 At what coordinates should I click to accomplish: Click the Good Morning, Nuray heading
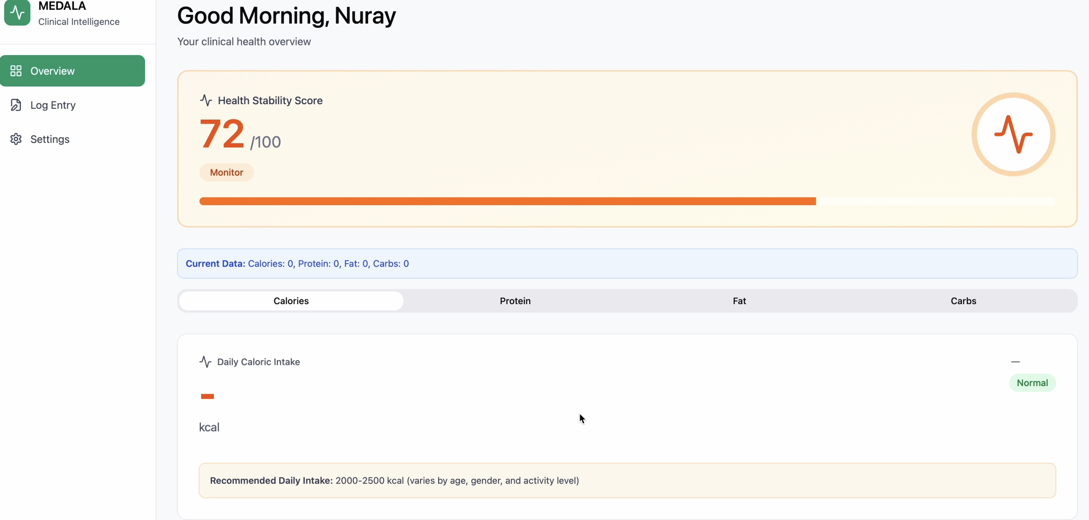tap(286, 16)
